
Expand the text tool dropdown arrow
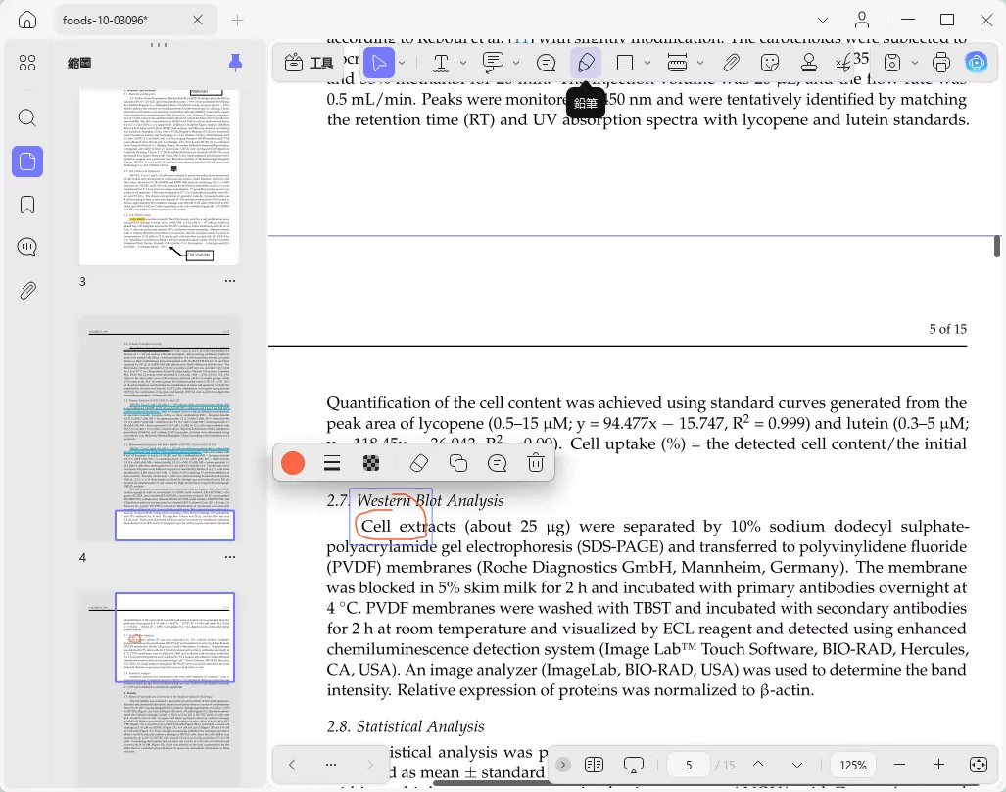click(x=463, y=63)
